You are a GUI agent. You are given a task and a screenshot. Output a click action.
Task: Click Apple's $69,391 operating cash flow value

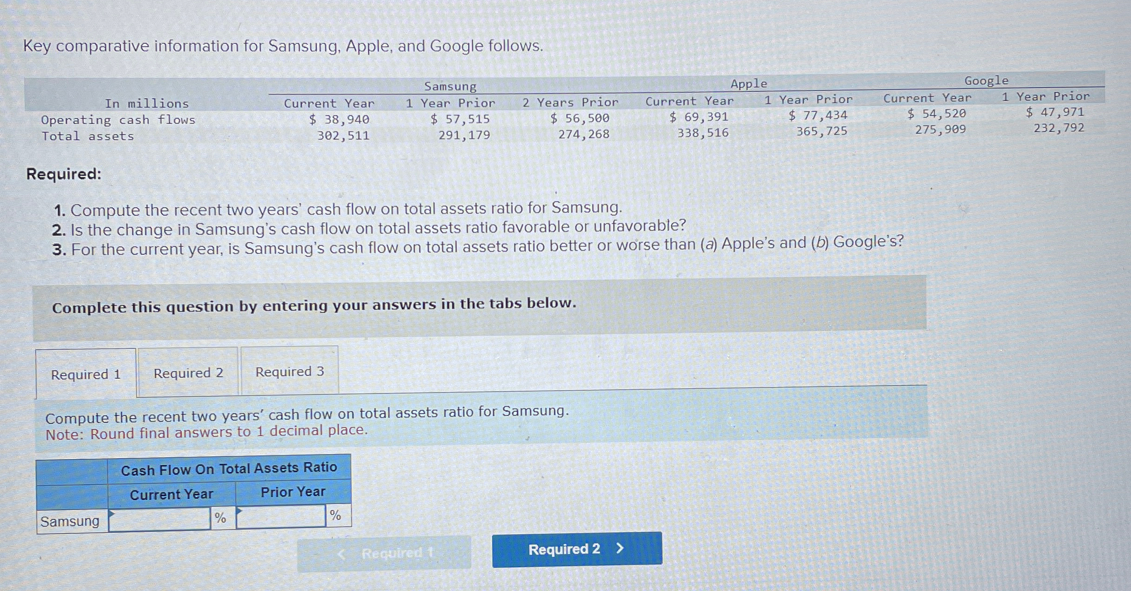[x=699, y=117]
